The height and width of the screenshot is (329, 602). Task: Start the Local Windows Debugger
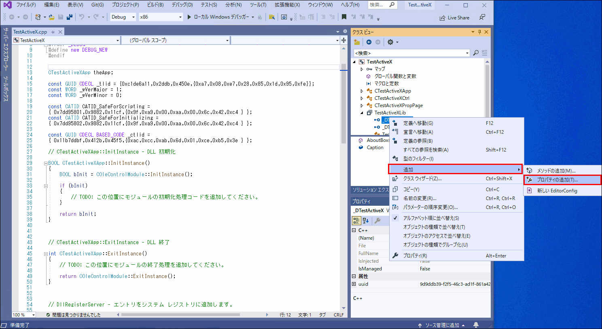pos(218,17)
